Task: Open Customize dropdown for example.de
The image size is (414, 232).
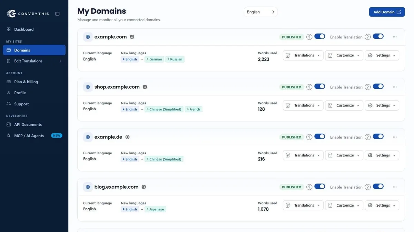Action: click(344, 155)
